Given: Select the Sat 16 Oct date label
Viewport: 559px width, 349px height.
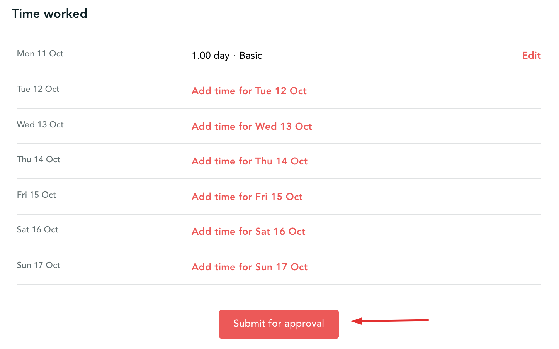Looking at the screenshot, I should (37, 229).
